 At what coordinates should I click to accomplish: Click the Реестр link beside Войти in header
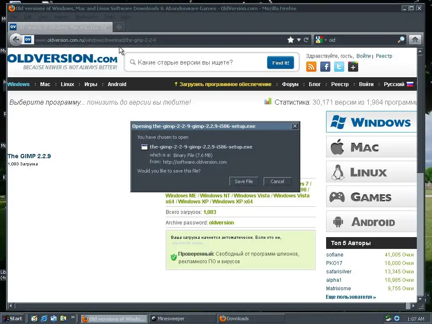click(384, 56)
